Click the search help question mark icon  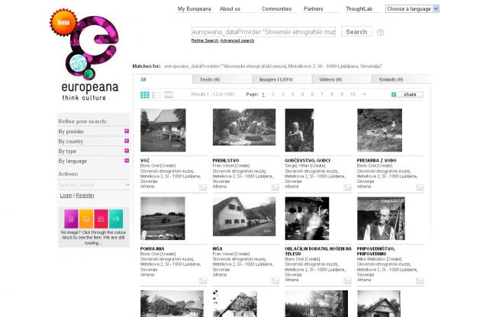point(380,33)
